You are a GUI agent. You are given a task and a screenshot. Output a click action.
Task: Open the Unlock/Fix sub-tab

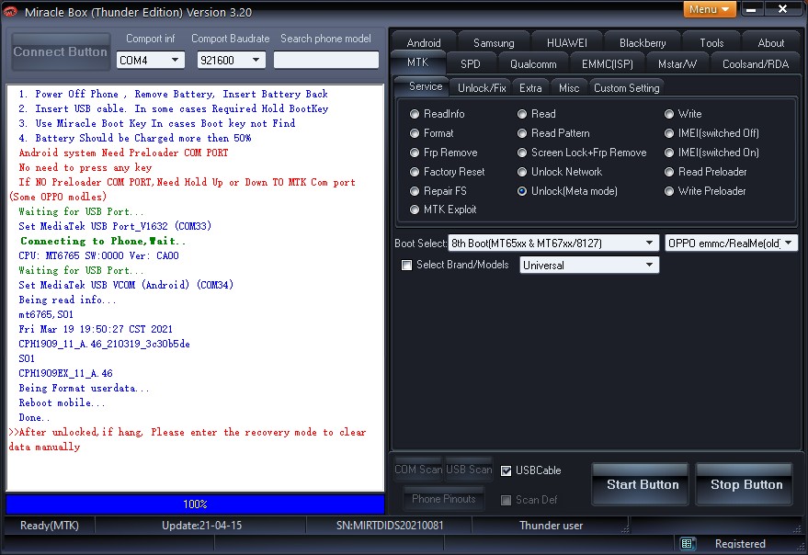(x=482, y=87)
